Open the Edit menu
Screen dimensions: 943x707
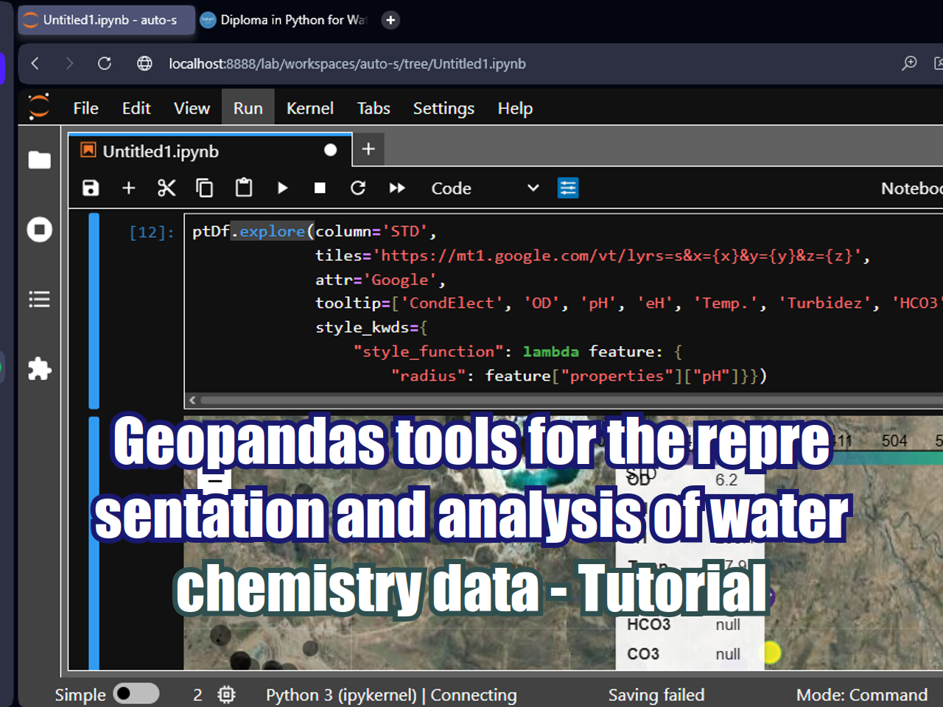click(x=136, y=108)
